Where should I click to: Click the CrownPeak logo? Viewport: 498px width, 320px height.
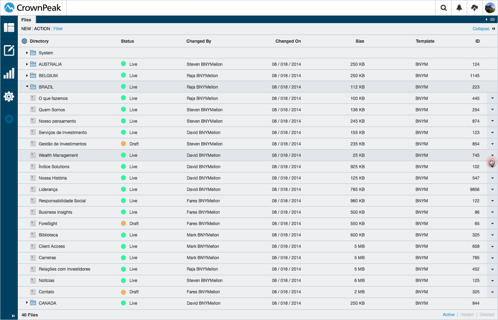click(x=33, y=8)
